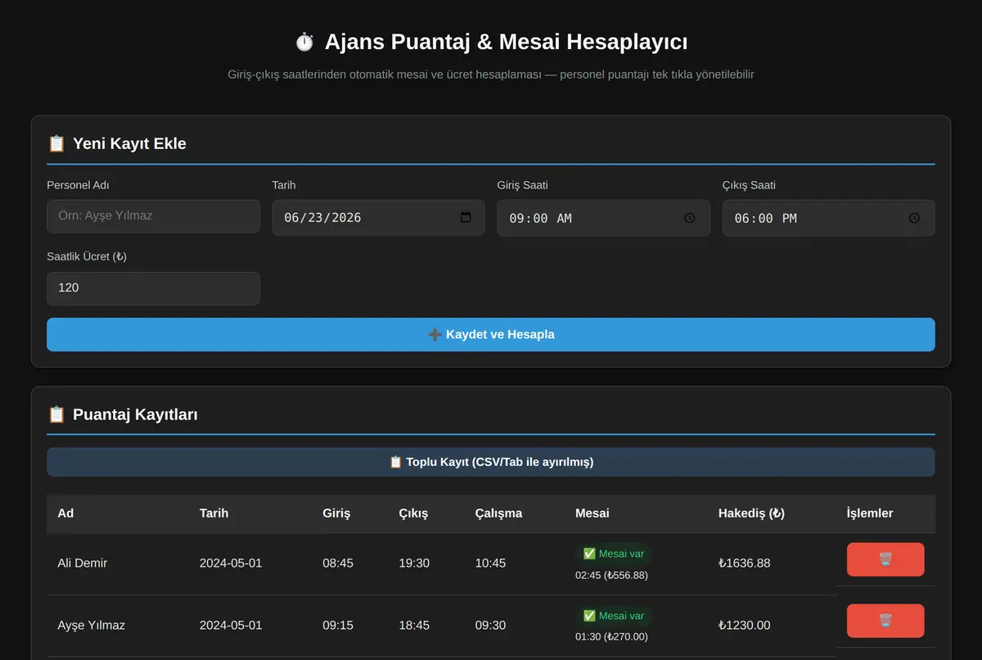The image size is (982, 660).
Task: Click overtime detail 01:30 (₺270.00)
Action: (611, 636)
